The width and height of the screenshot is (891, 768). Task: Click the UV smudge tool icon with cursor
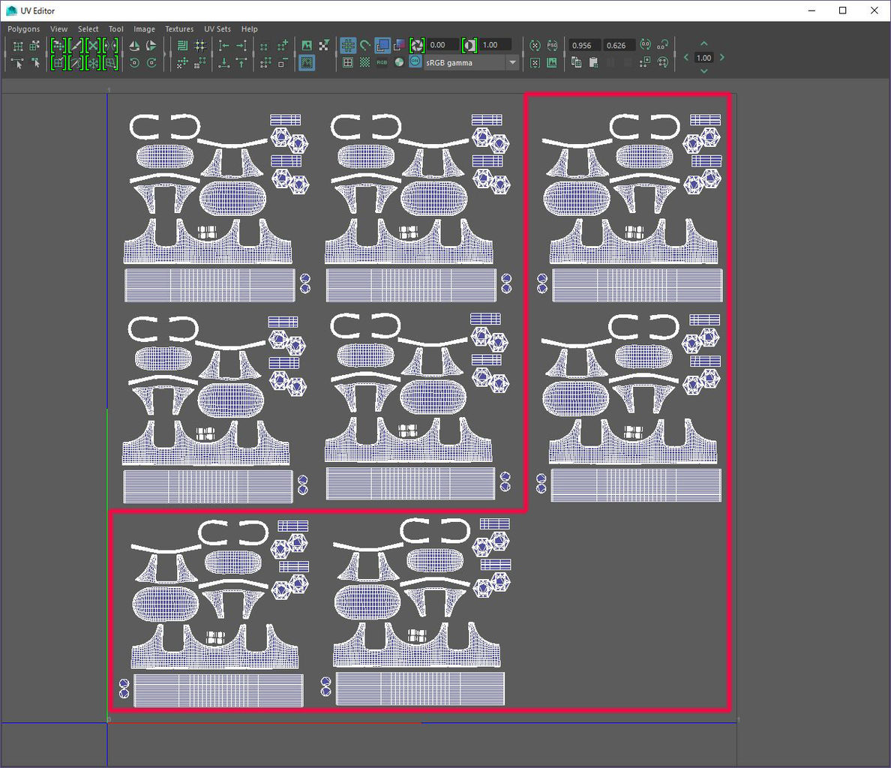click(36, 63)
